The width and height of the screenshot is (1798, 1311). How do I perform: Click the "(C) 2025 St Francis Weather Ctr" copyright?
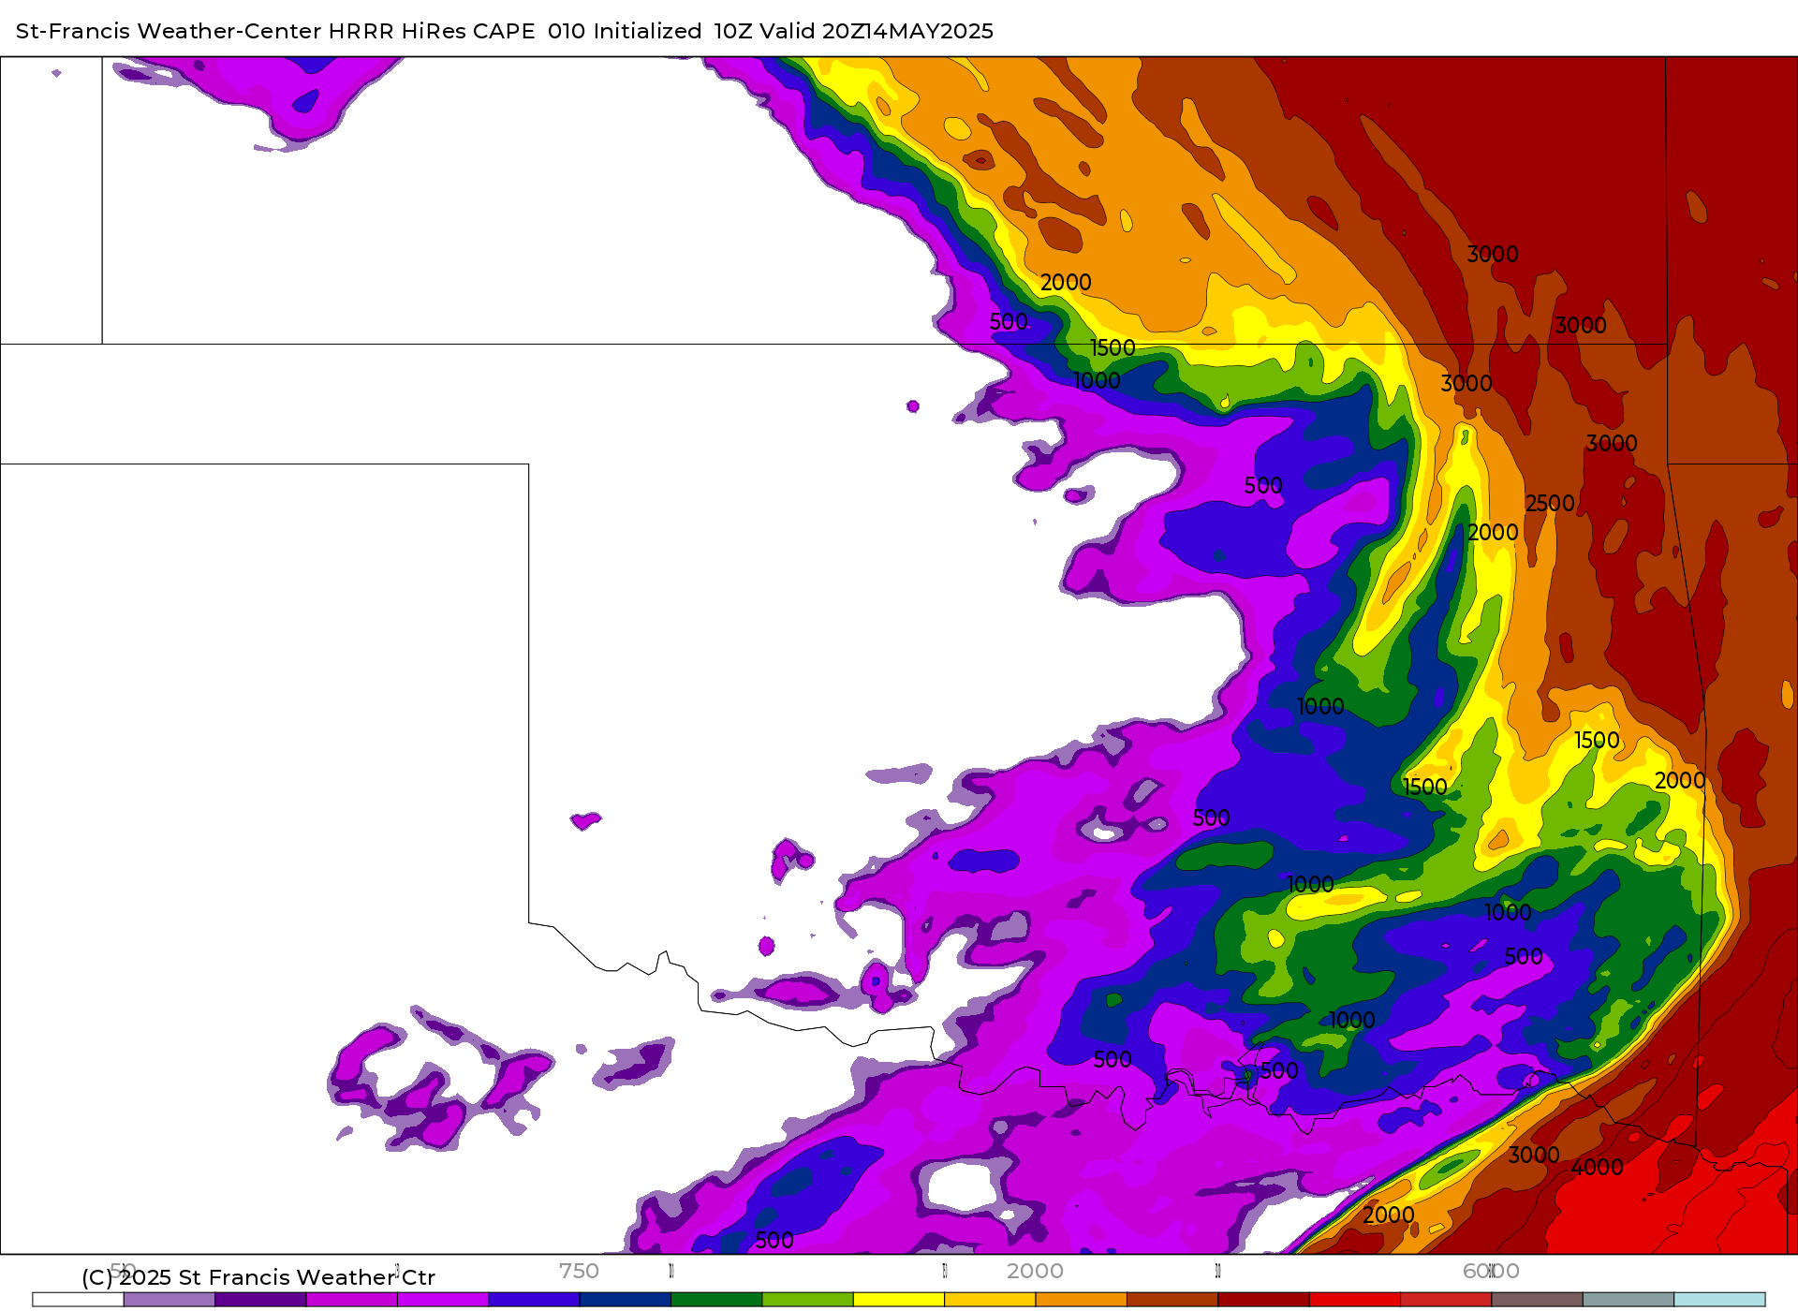click(258, 1277)
